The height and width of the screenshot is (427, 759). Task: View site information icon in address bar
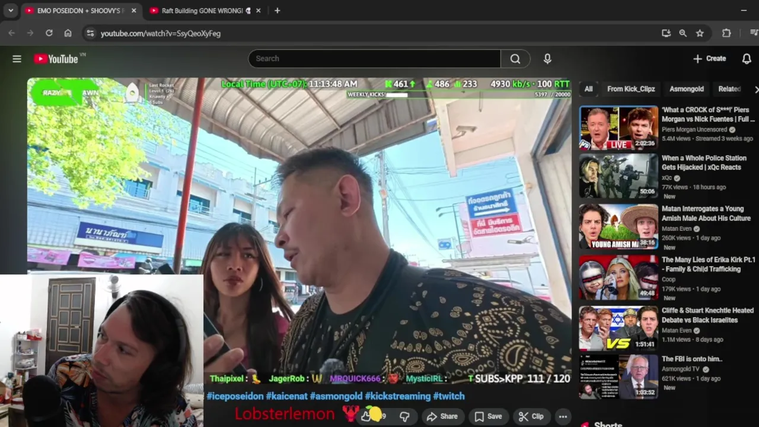(x=90, y=33)
